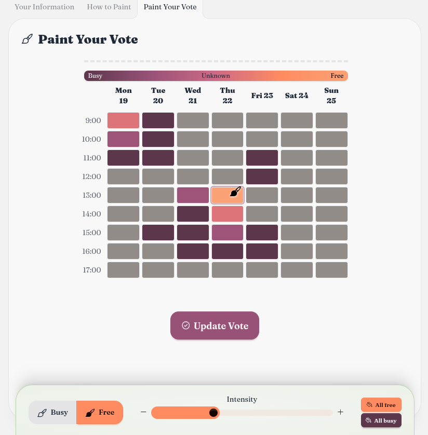Click the Busy-to-Free gradient legend bar

click(216, 76)
